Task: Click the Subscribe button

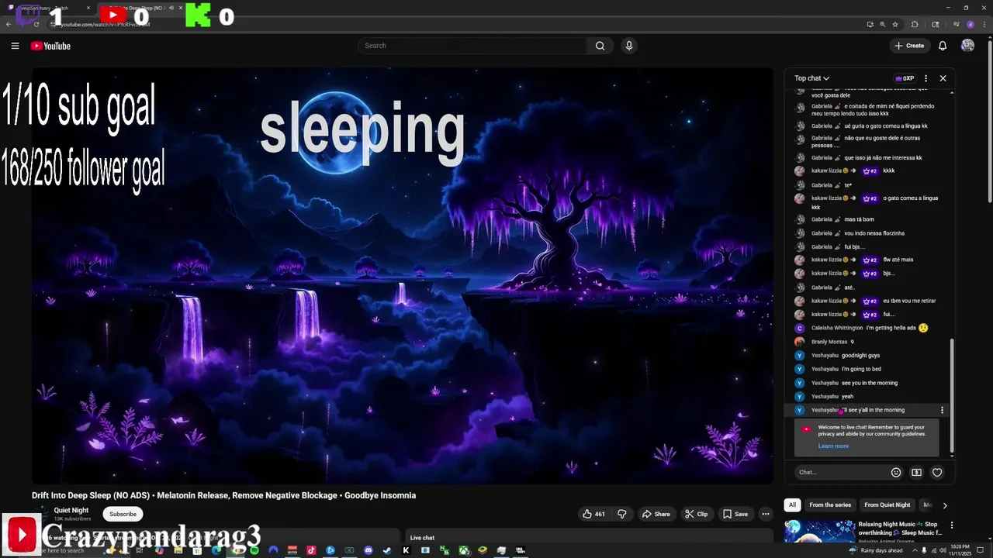Action: click(x=123, y=514)
